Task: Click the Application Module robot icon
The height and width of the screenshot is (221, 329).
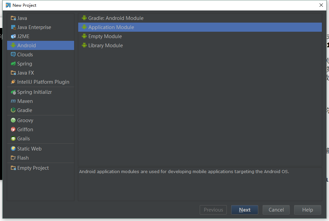Action: [84, 27]
